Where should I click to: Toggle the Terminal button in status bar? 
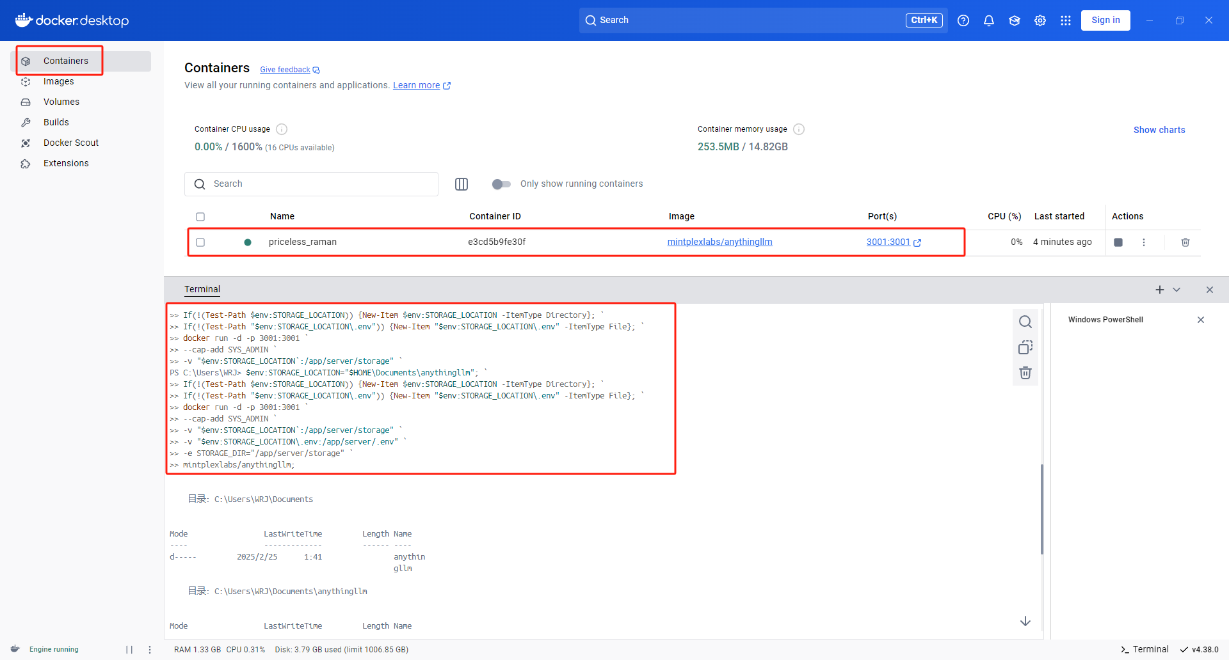coord(1145,649)
